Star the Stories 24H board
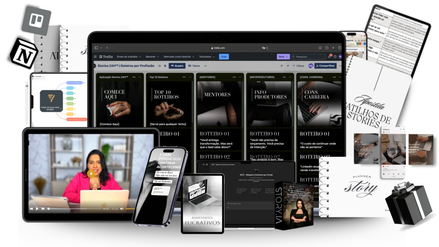The height and width of the screenshot is (247, 439). pyautogui.click(x=159, y=66)
